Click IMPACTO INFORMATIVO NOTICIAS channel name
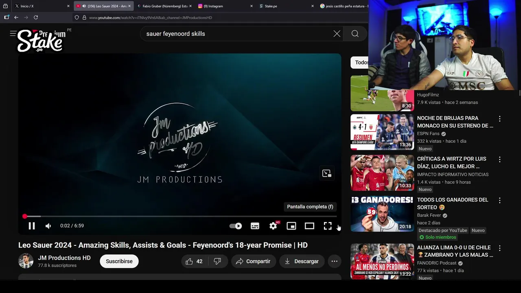521x293 pixels. click(x=453, y=175)
